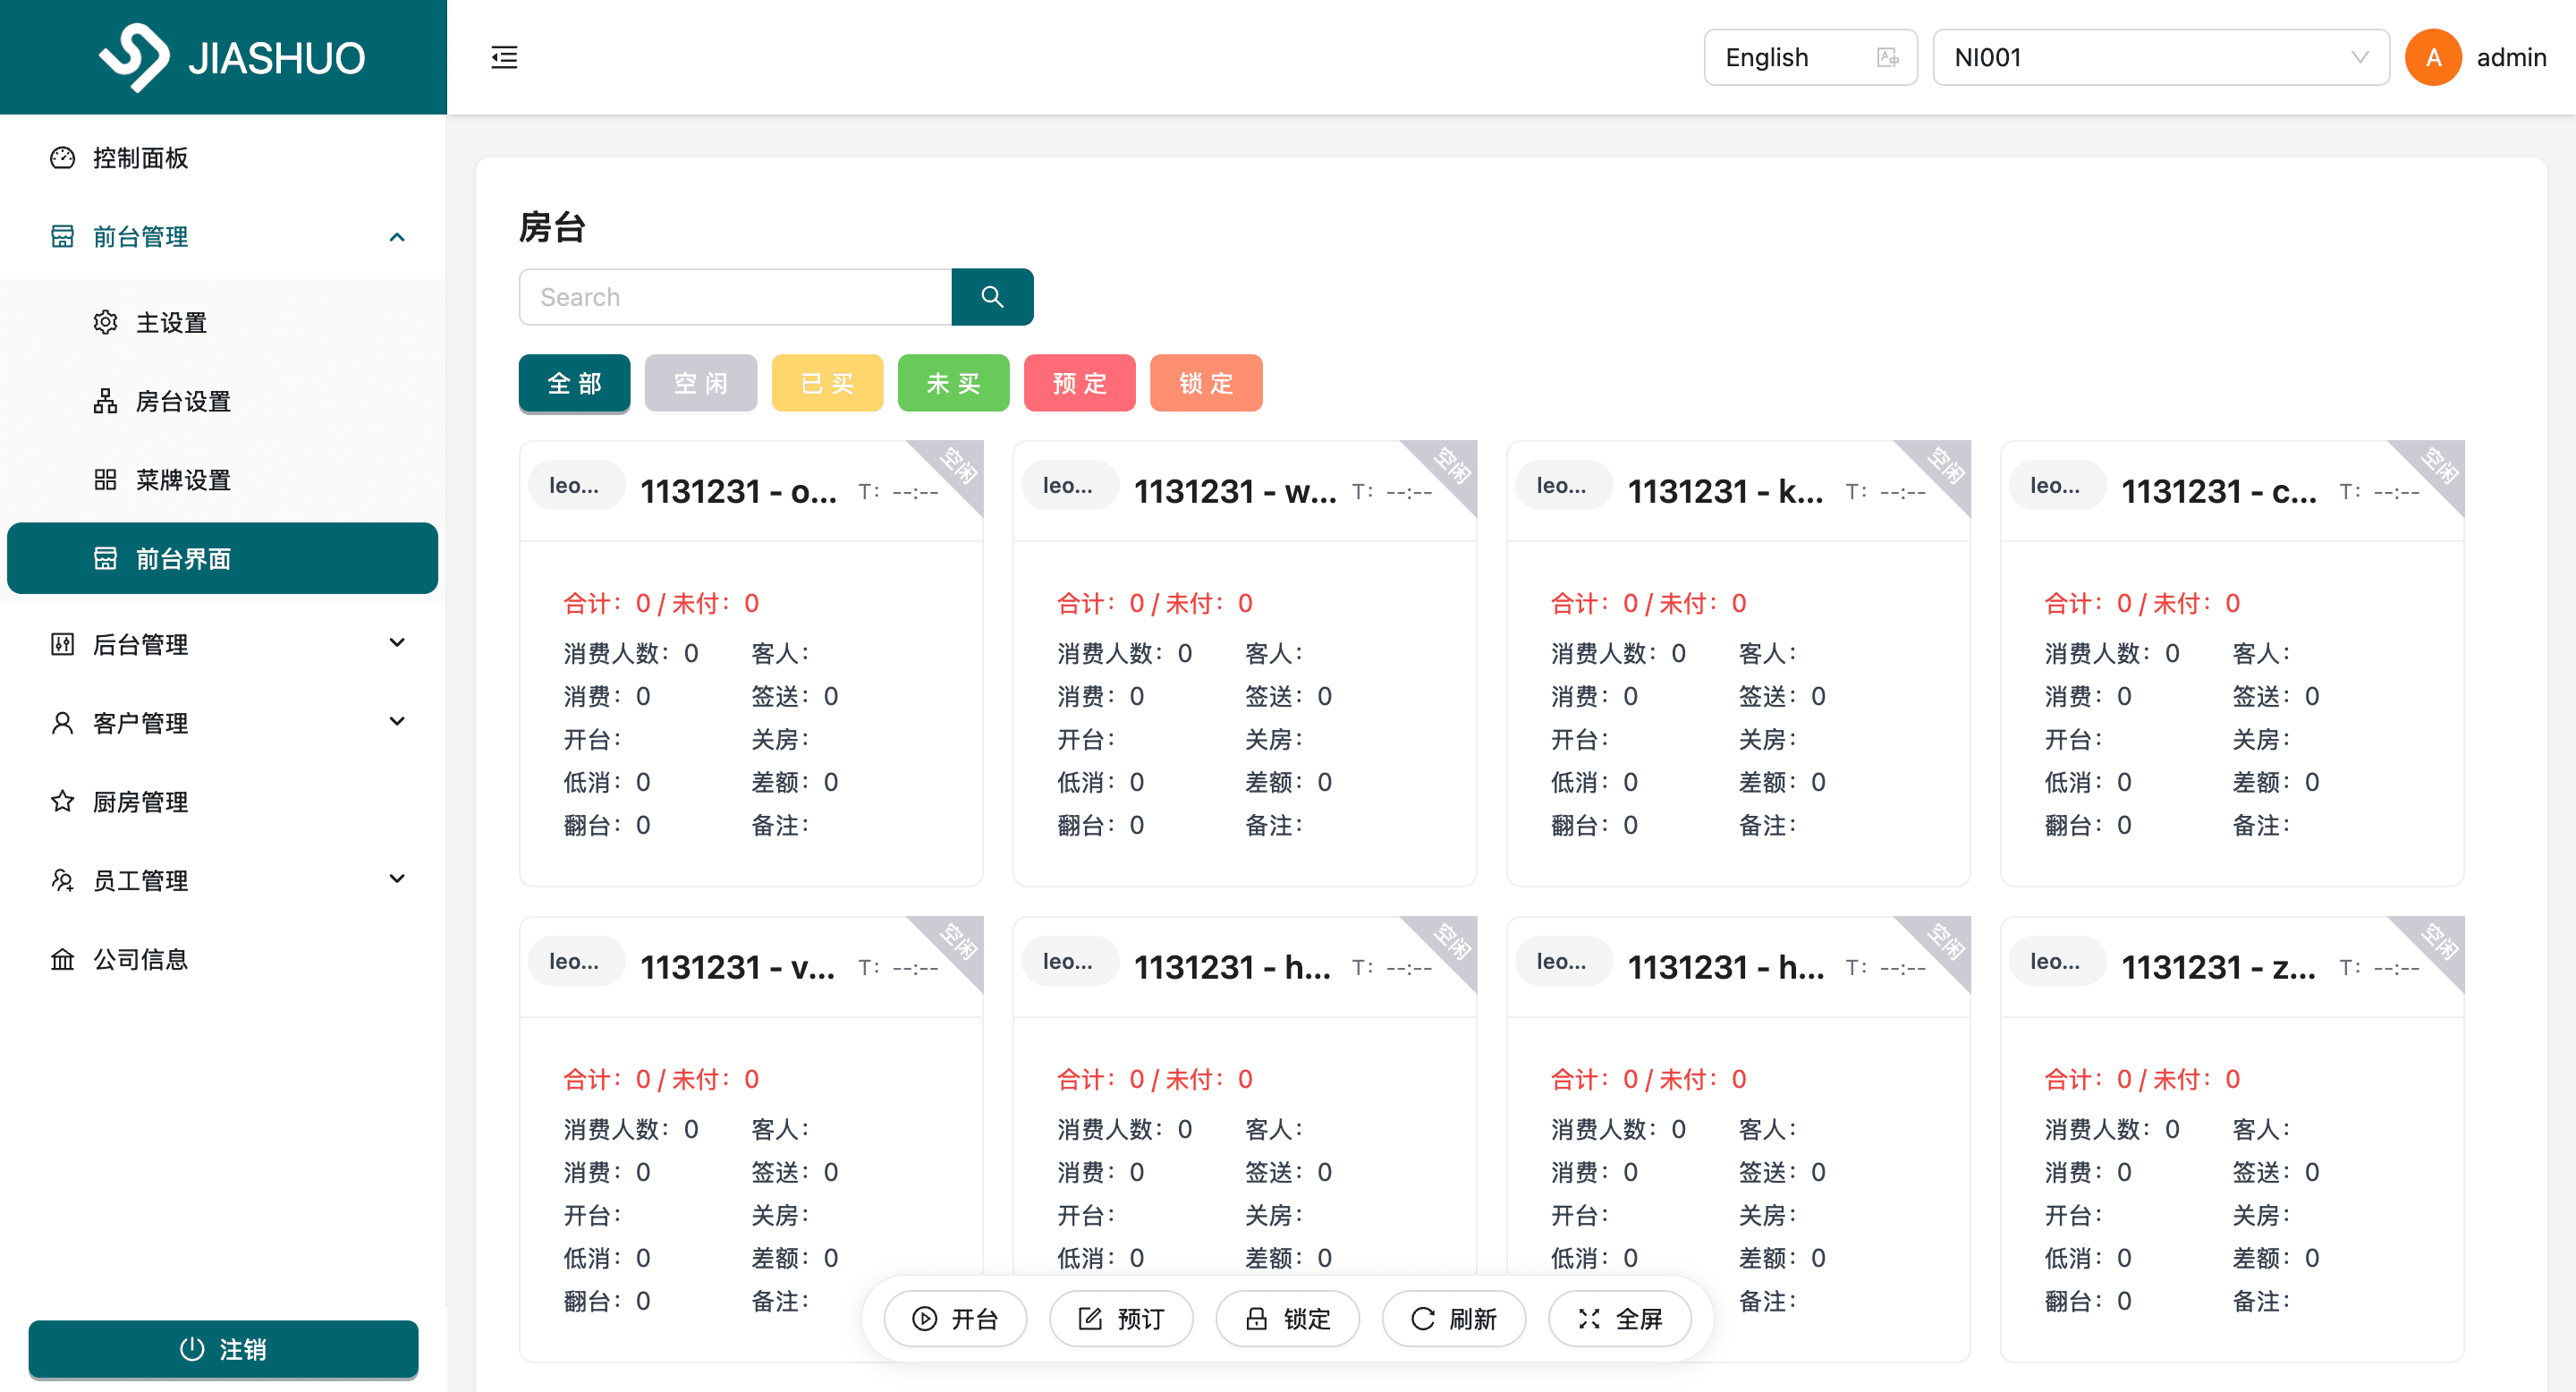Select the orange 锁定 filter swatch
This screenshot has width=2576, height=1392.
pos(1205,383)
